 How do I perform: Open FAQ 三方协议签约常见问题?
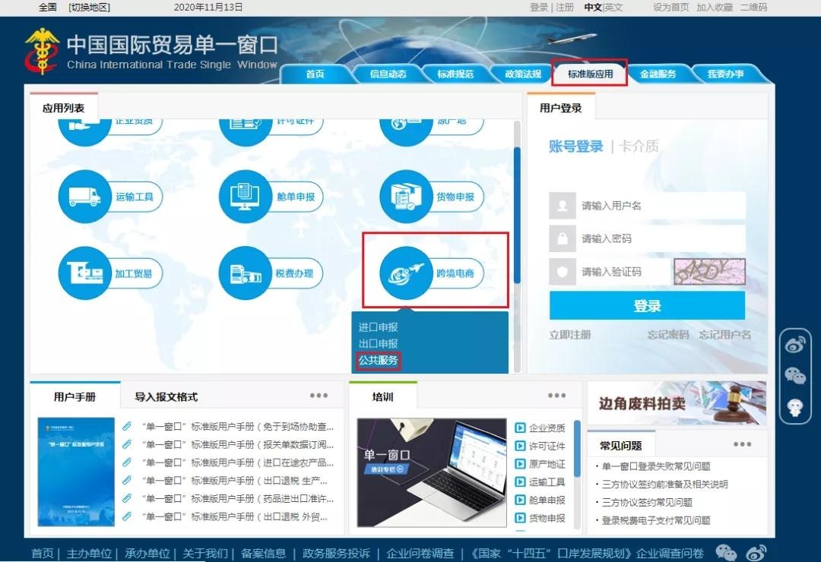tap(647, 502)
